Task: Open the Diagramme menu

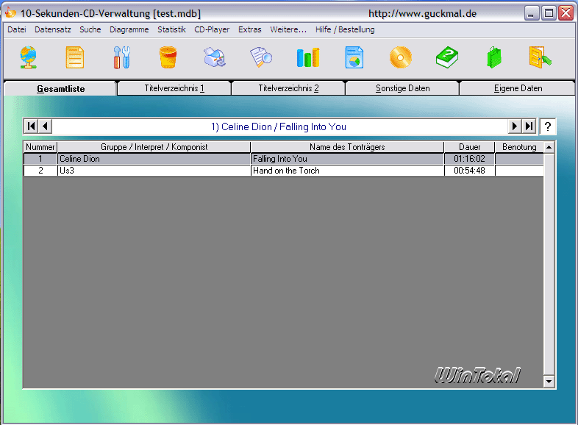Action: tap(129, 29)
